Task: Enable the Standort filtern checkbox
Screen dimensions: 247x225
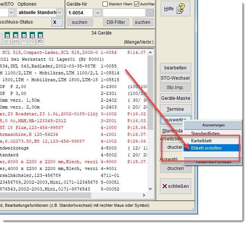Action: click(x=105, y=4)
